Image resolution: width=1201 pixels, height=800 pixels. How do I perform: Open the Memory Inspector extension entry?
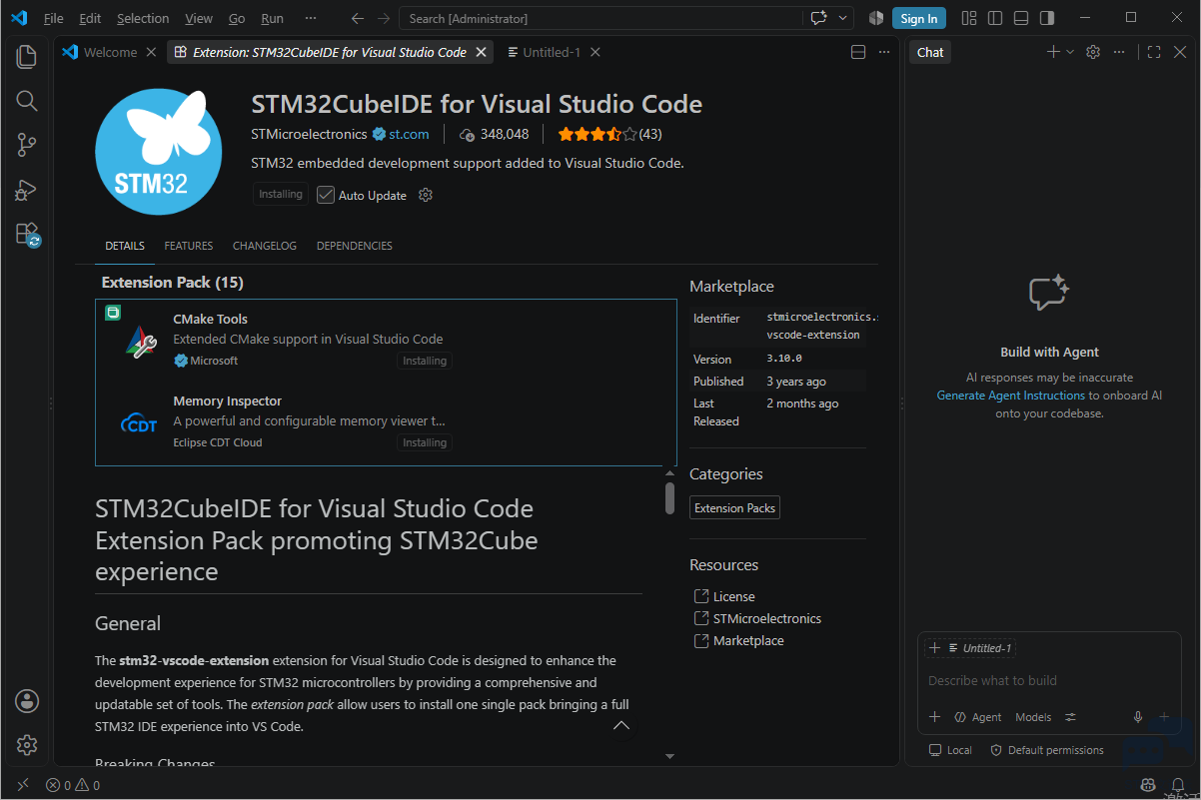tap(387, 421)
